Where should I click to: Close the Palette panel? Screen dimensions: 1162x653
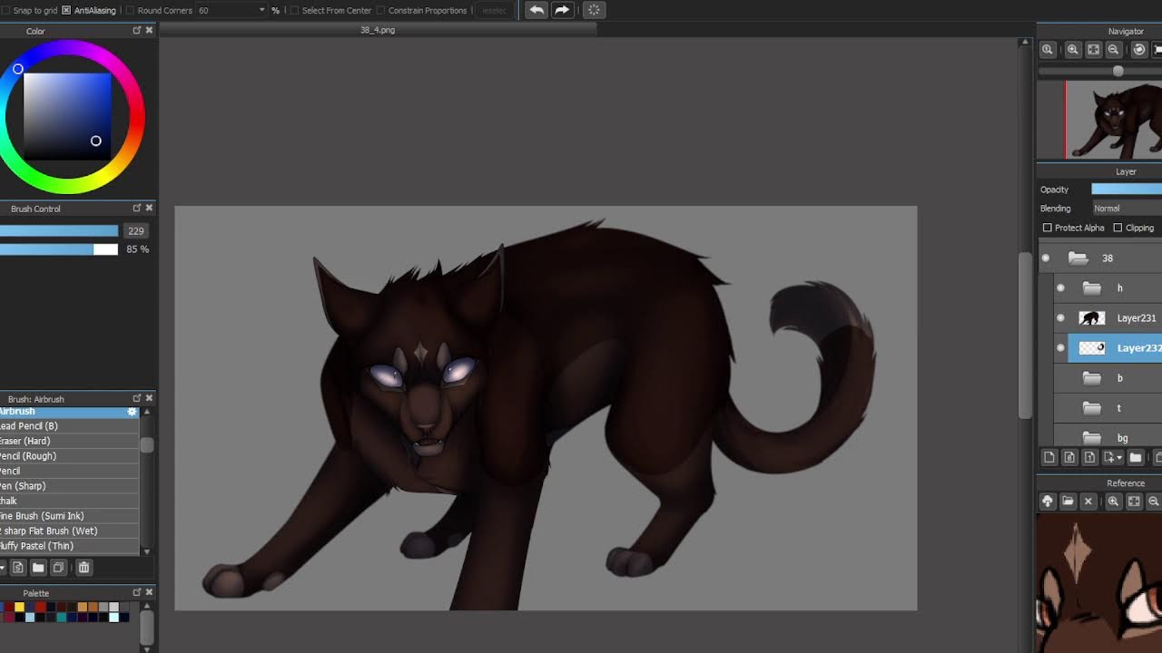[150, 592]
